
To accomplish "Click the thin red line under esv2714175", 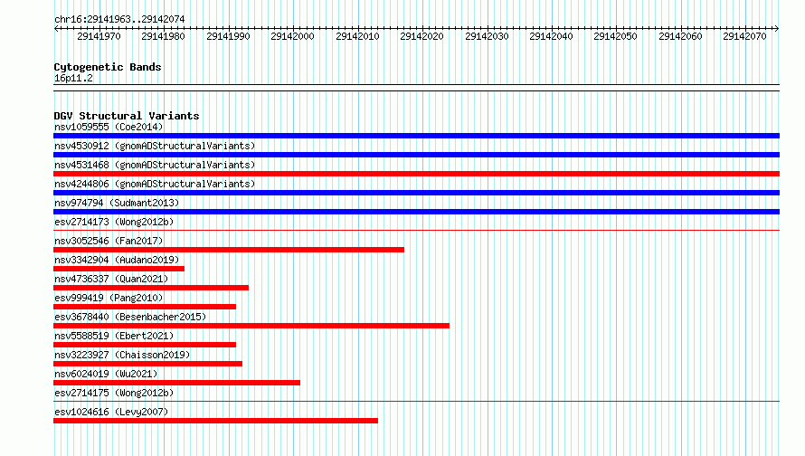I will (416, 401).
